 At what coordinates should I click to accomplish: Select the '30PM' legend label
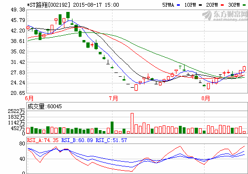pyautogui.click(x=234, y=5)
